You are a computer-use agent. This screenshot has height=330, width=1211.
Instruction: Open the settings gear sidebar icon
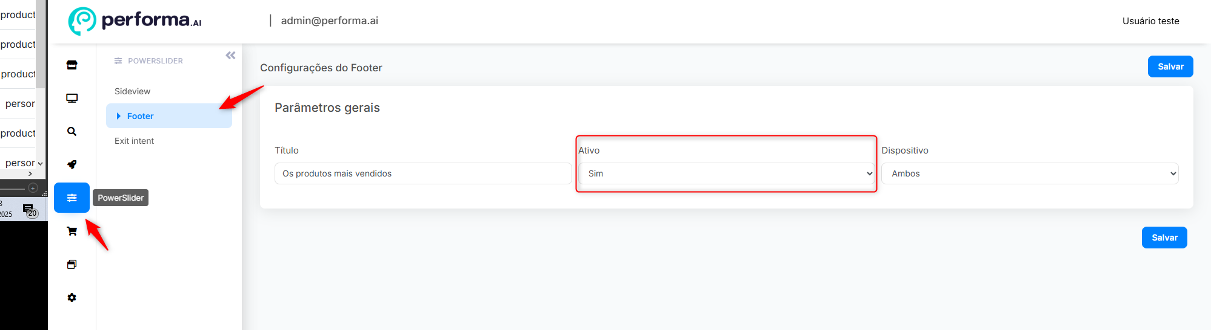(72, 297)
